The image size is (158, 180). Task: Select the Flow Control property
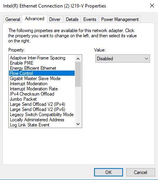42,73
